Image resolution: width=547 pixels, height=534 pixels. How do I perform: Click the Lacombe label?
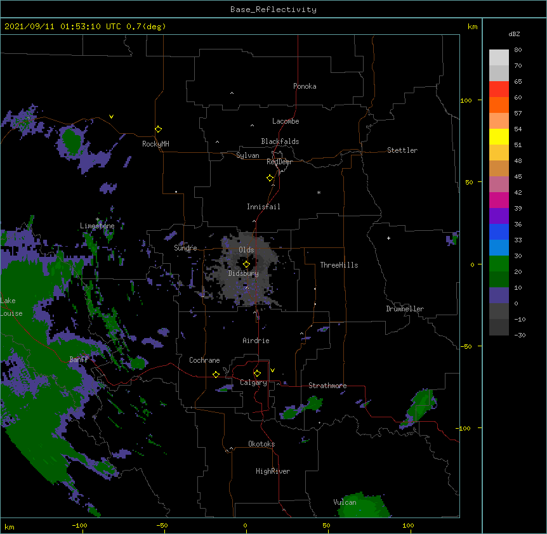[286, 121]
